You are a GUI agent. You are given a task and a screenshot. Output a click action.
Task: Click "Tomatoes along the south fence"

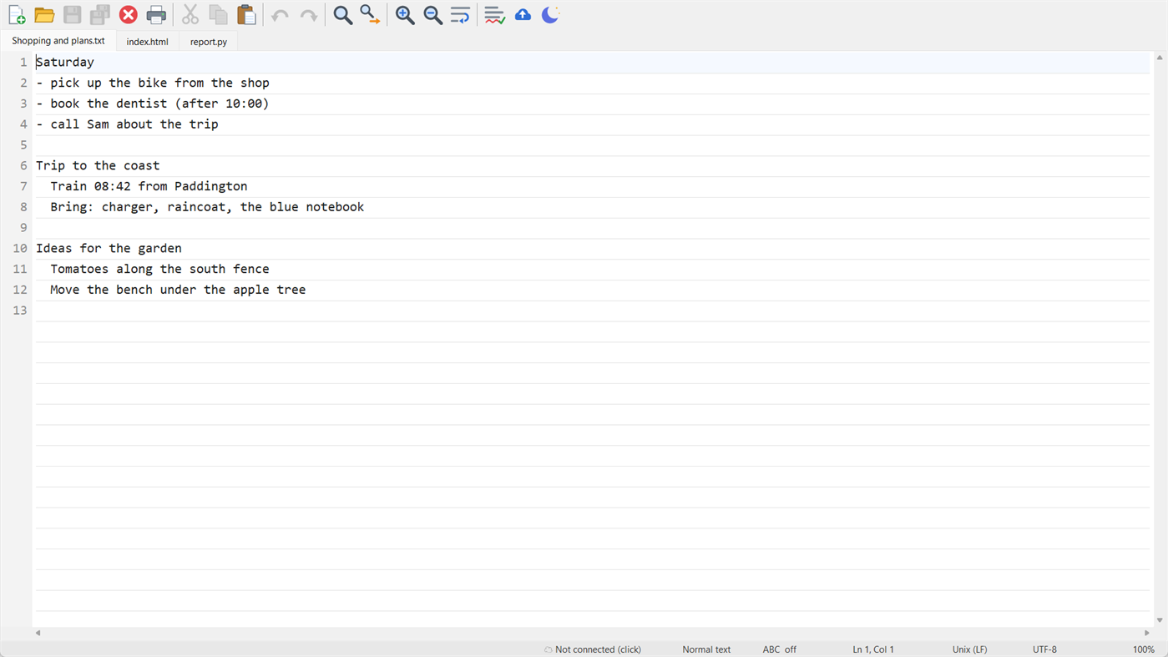pos(159,269)
